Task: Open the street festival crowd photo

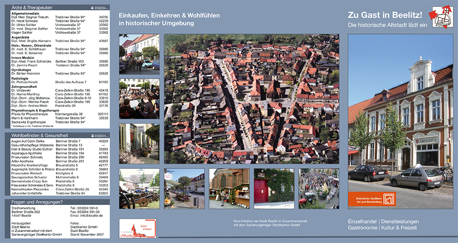Action: tap(319, 189)
